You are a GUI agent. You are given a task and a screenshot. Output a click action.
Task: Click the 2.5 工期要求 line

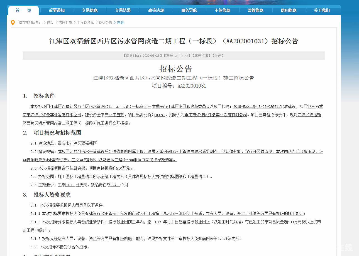point(79,185)
